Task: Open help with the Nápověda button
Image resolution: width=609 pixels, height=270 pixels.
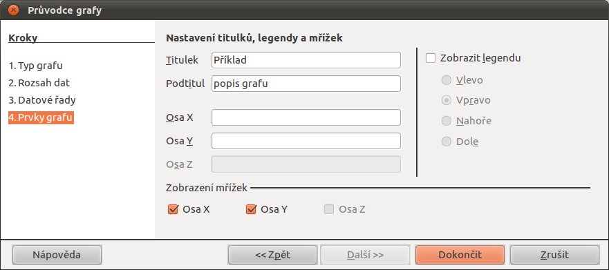Action: coord(57,255)
